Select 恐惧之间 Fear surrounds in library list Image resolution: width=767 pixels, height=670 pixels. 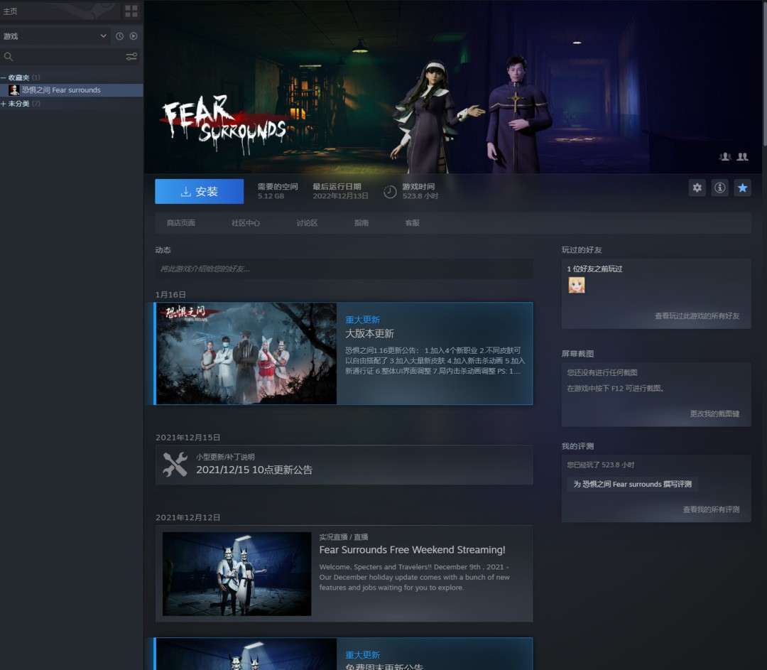point(72,90)
